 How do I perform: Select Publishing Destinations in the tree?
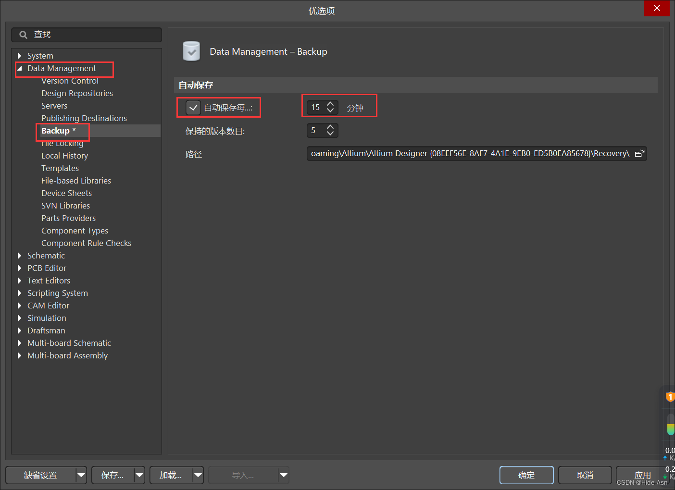click(x=84, y=118)
